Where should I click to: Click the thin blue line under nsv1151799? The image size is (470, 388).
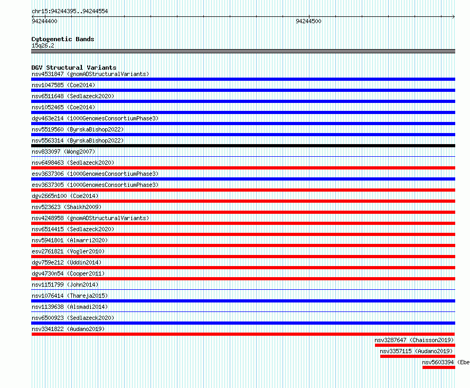[243, 289]
